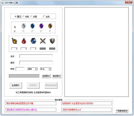Screen dimensions: 134x116
Task: Click the 清空图片 button
Action: coord(57,76)
